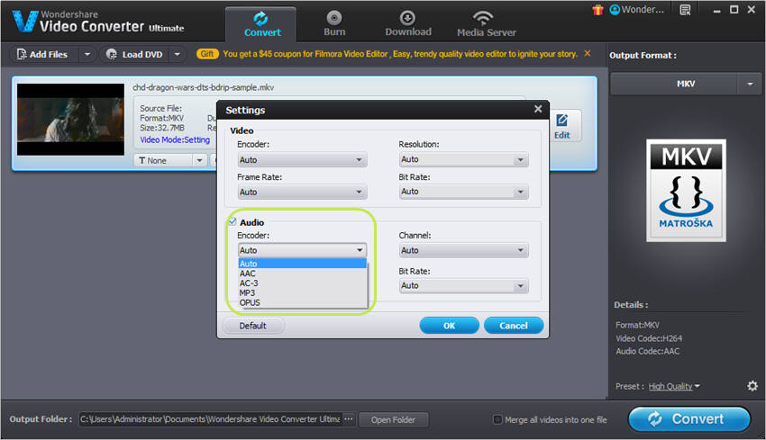The height and width of the screenshot is (440, 766).
Task: Open the Download tab
Action: point(408,24)
